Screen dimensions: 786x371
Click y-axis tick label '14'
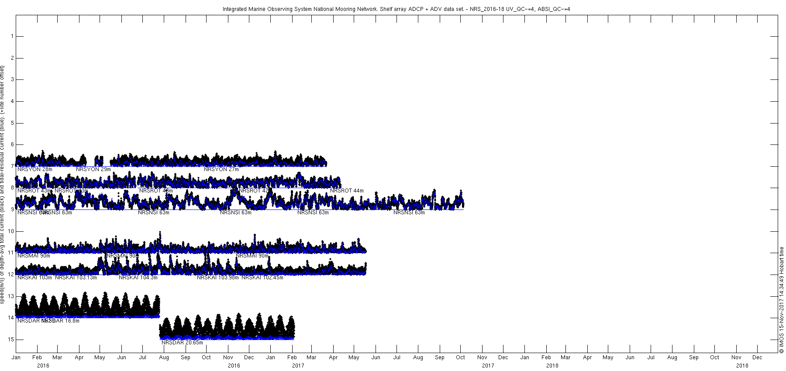tap(11, 318)
